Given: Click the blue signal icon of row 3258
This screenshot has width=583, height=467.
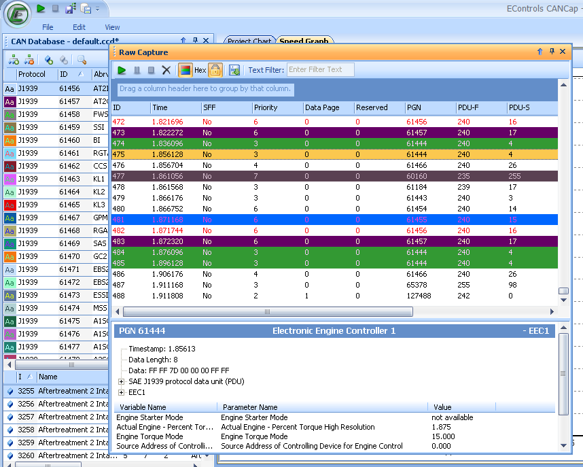Looking at the screenshot, I should click(10, 430).
